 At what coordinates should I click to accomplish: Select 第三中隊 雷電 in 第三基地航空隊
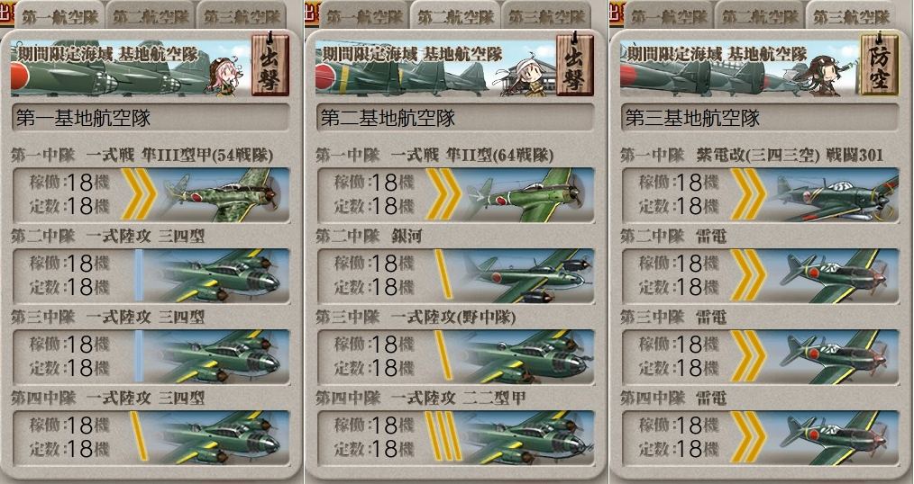(x=760, y=356)
